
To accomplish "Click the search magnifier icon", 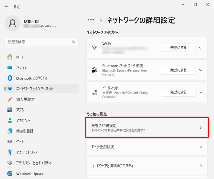I will (x=74, y=42).
